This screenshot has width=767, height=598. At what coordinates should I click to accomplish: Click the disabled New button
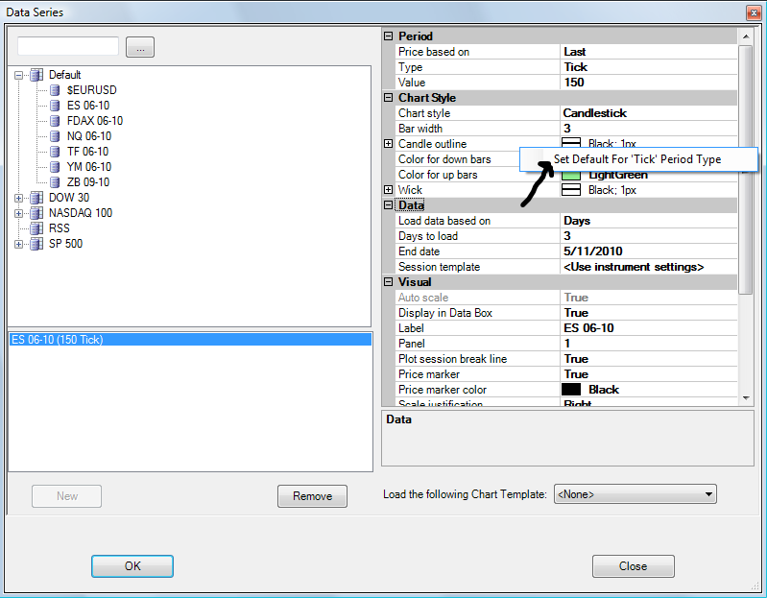(x=66, y=496)
